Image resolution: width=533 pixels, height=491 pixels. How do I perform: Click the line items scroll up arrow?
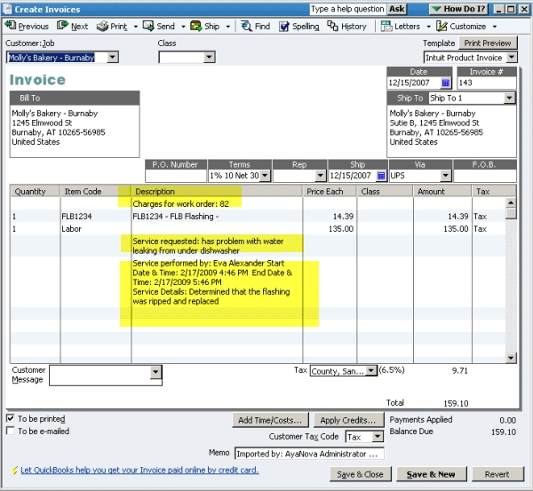click(511, 202)
